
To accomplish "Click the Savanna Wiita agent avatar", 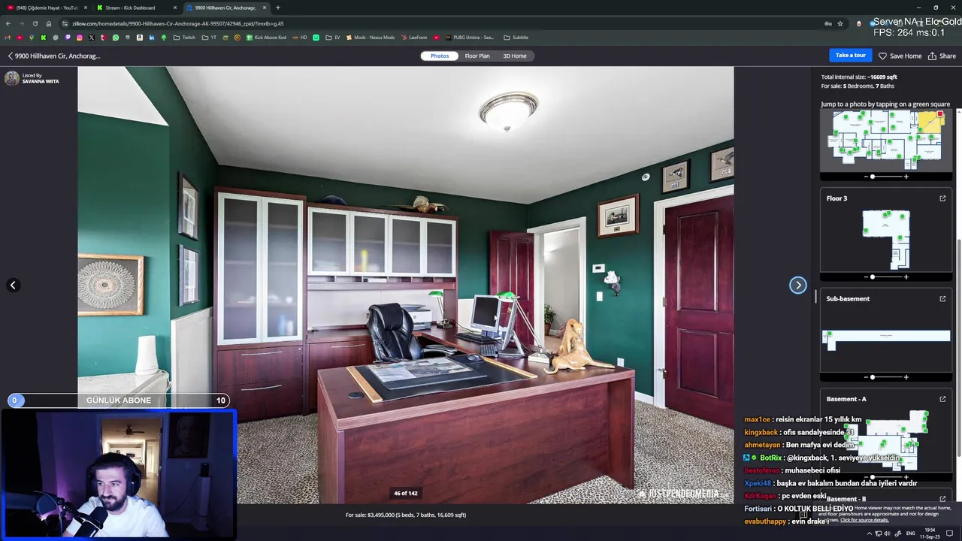I will (x=12, y=78).
